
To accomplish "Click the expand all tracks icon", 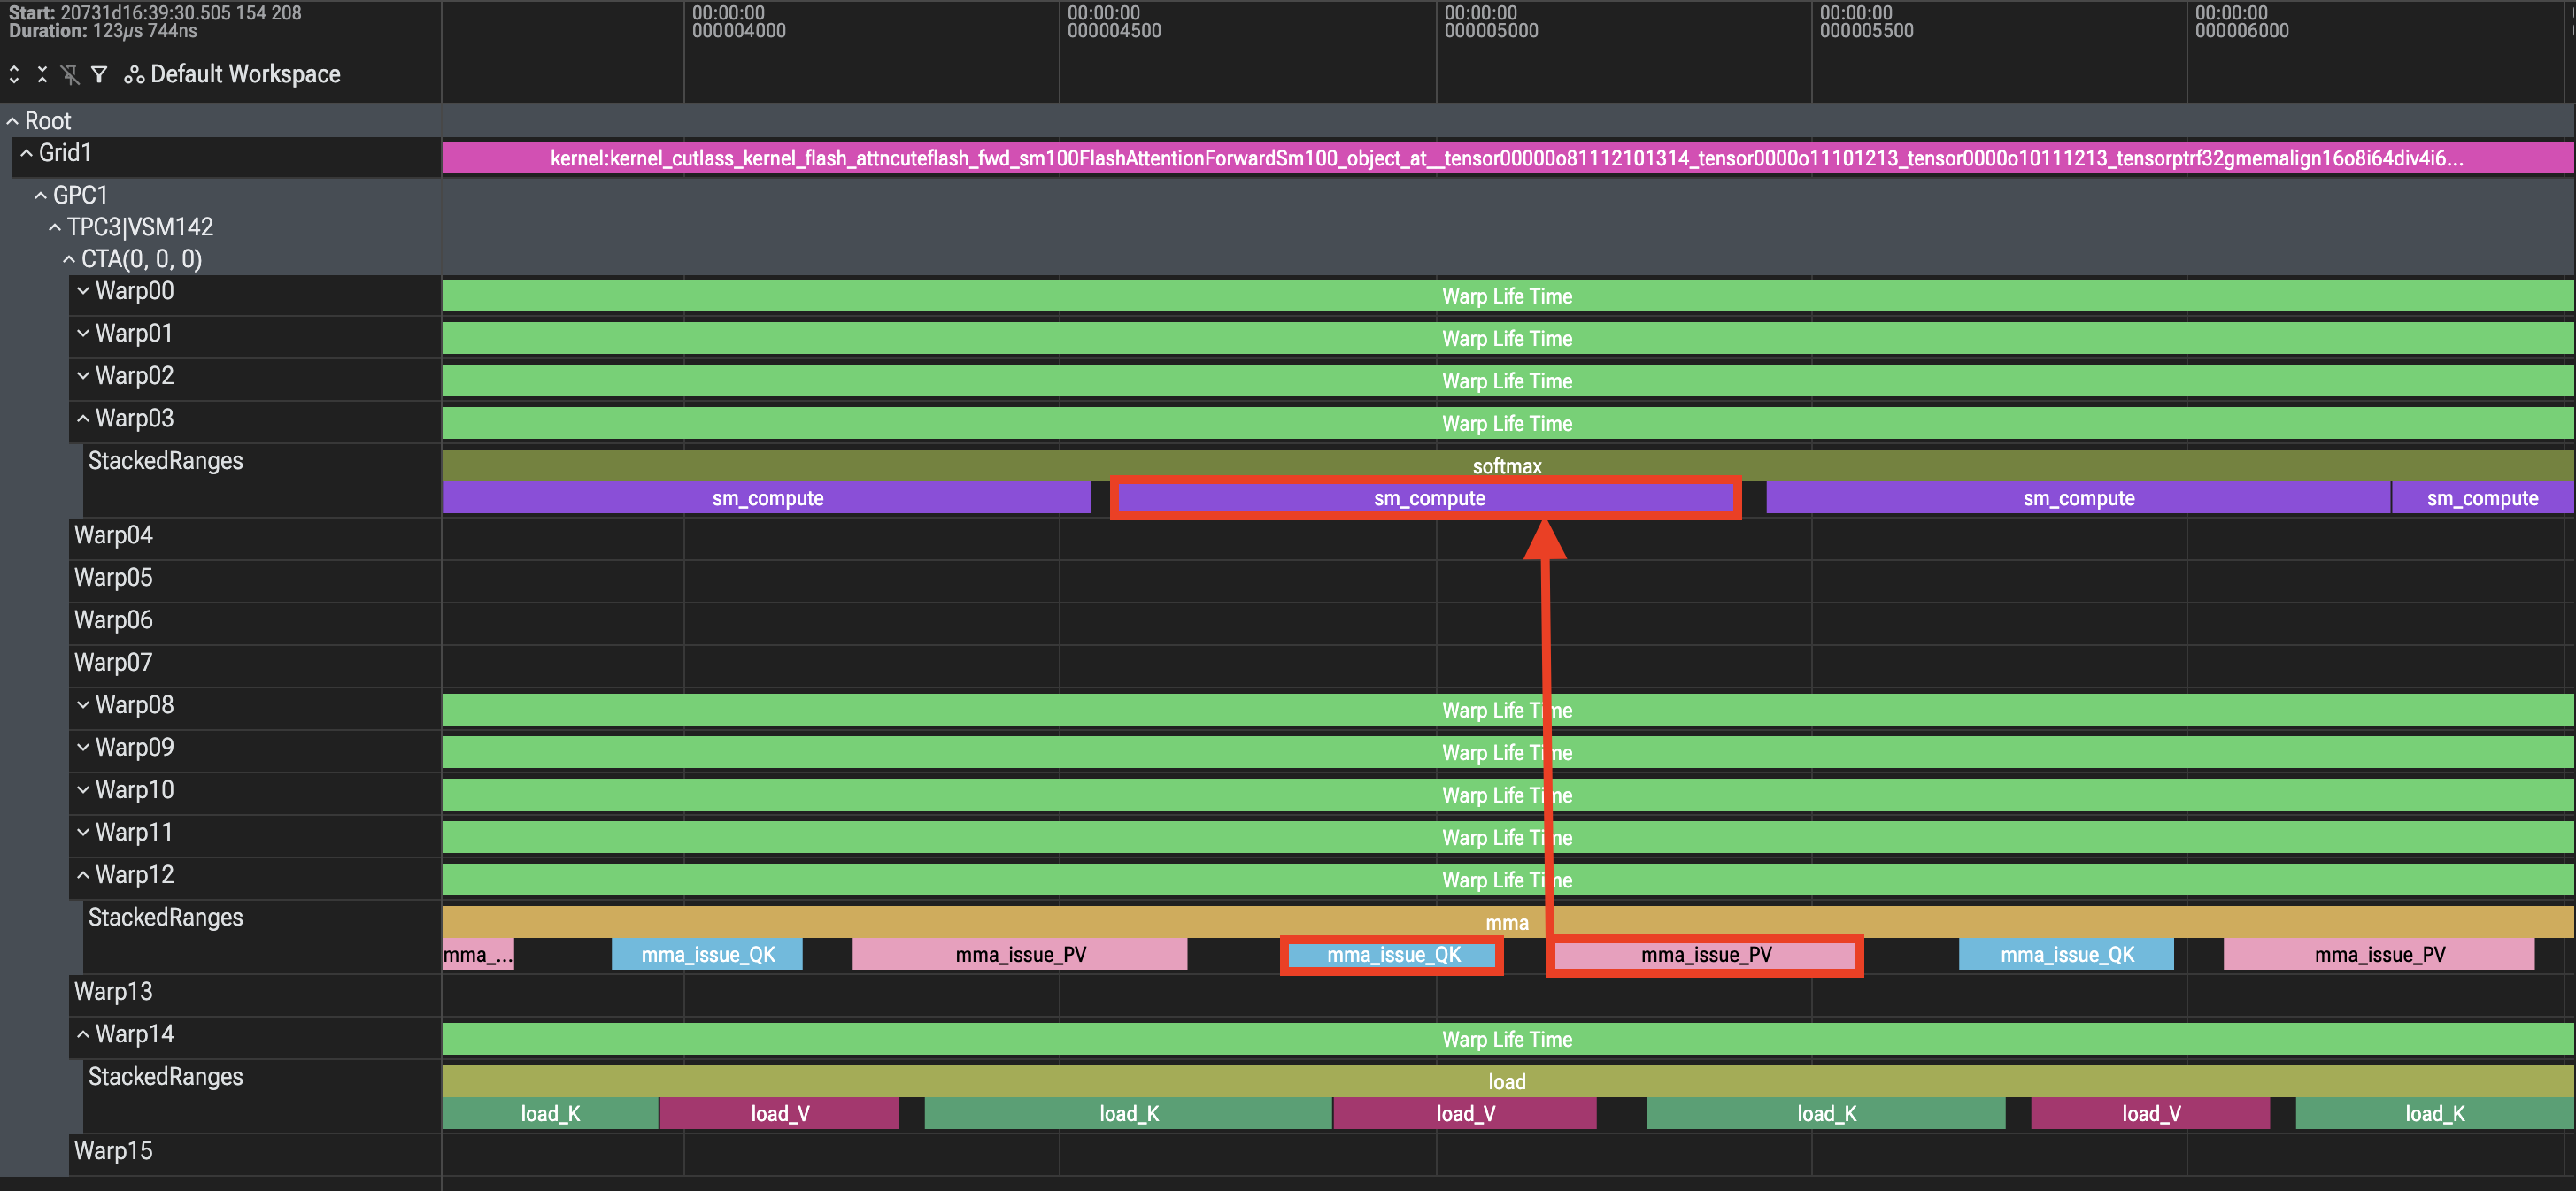I will click(x=14, y=74).
